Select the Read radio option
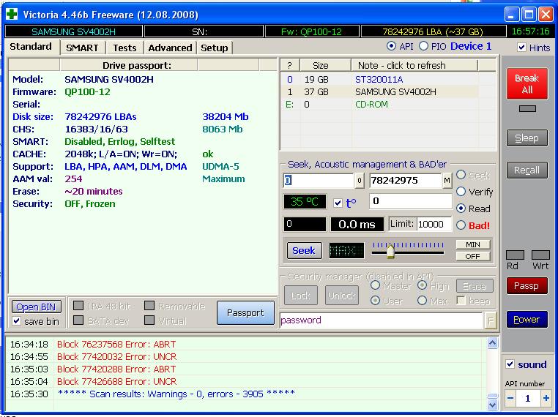The height and width of the screenshot is (417, 558). (461, 209)
